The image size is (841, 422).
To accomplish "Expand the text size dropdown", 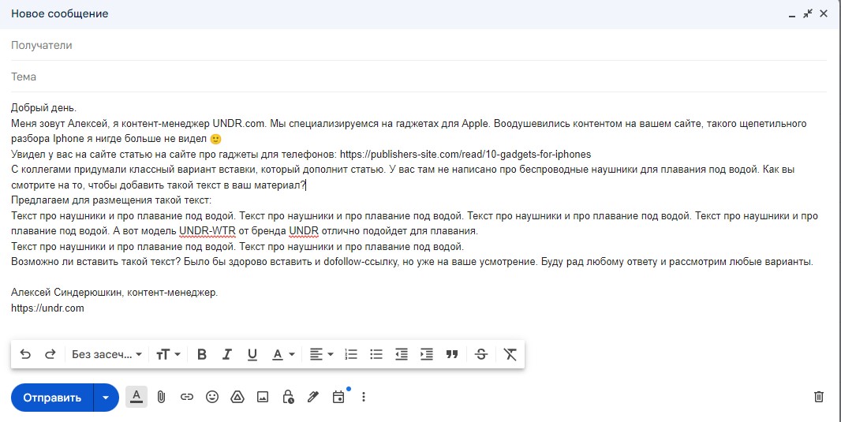I will pos(168,355).
